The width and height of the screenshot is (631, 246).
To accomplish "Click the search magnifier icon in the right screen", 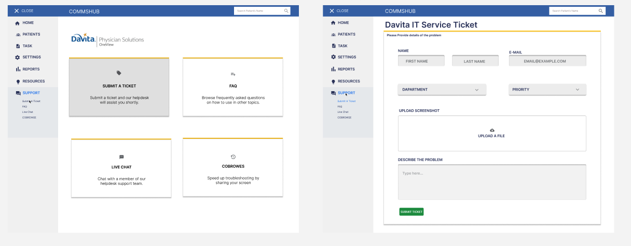I will coord(601,11).
